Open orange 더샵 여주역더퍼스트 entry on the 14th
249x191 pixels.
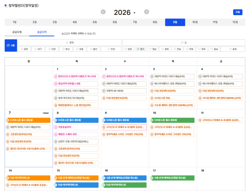click(28, 178)
